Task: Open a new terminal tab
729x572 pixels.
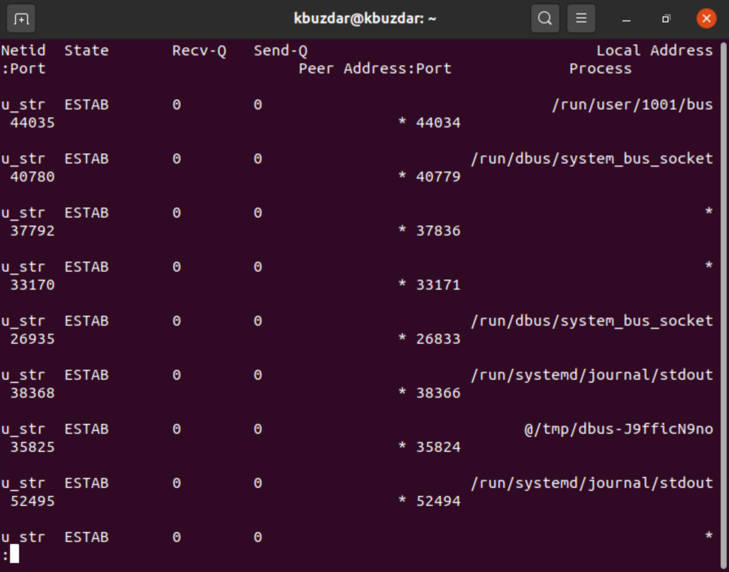Action: (x=21, y=19)
